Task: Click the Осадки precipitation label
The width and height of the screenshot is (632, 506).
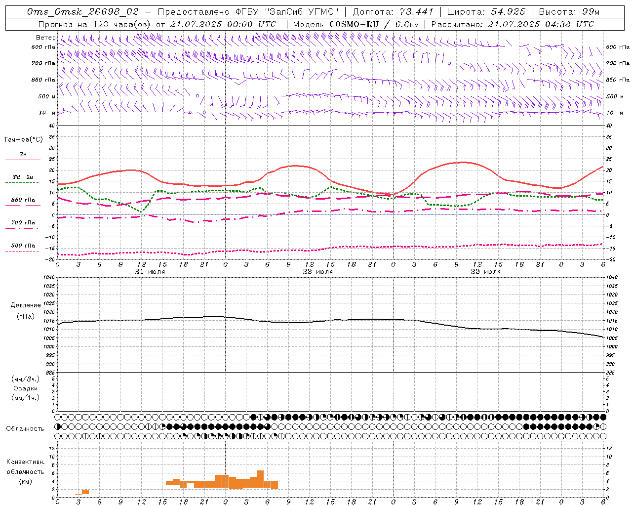Action: coord(26,388)
